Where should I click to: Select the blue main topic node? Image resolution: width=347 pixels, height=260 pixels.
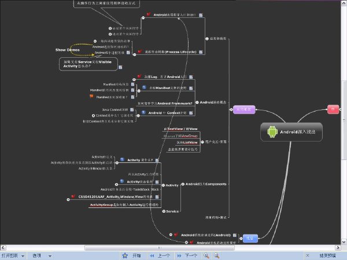point(250,238)
